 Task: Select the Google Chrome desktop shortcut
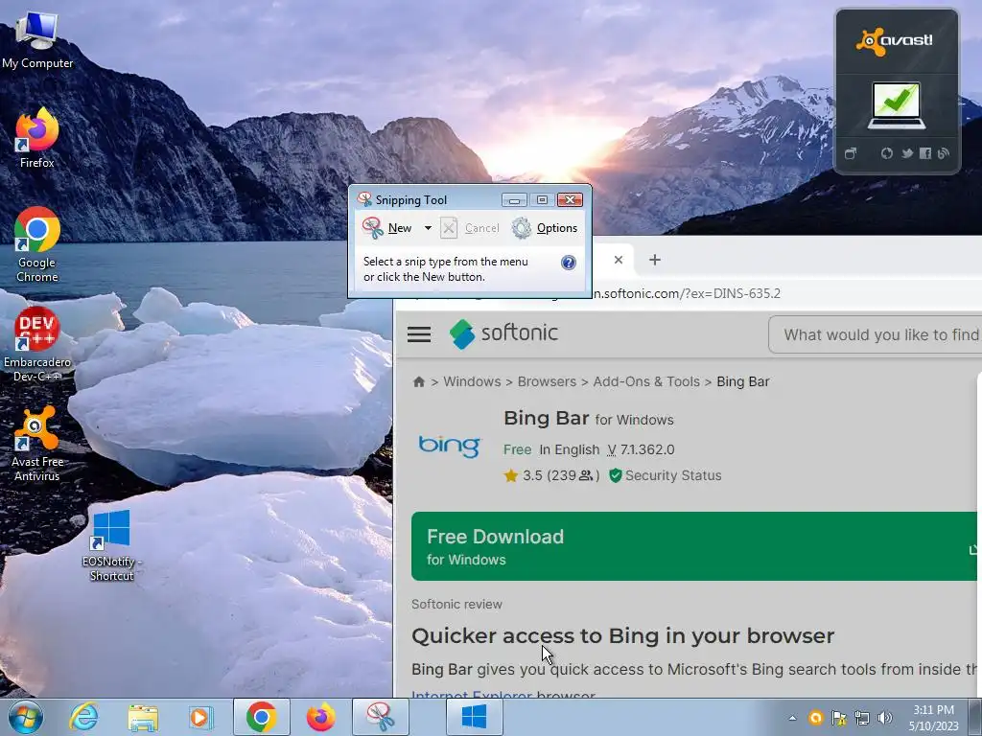(x=37, y=244)
